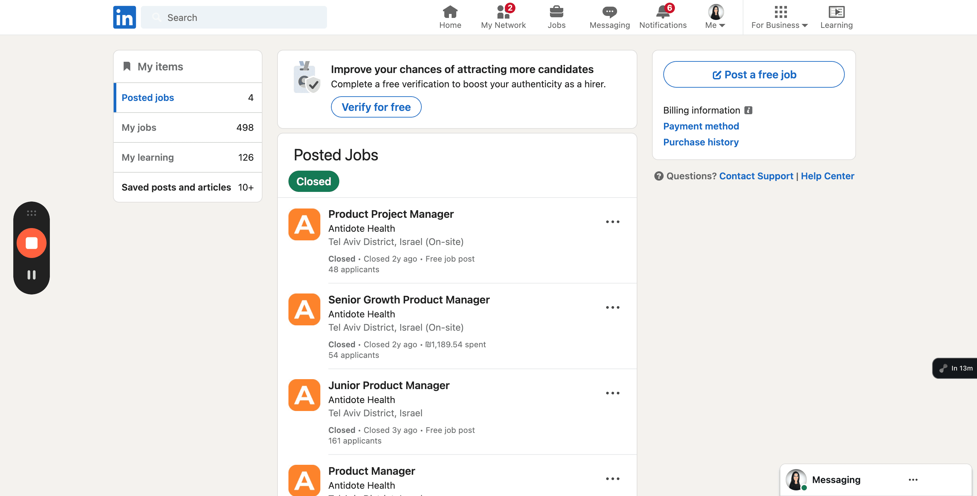Viewport: 977px width, 496px height.
Task: Click the My items bookmark icon
Action: pos(127,66)
